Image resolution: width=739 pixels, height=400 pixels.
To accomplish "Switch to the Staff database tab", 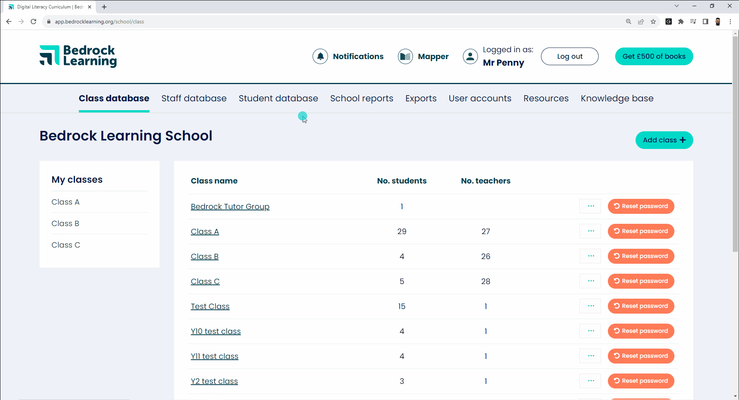I will coord(194,98).
